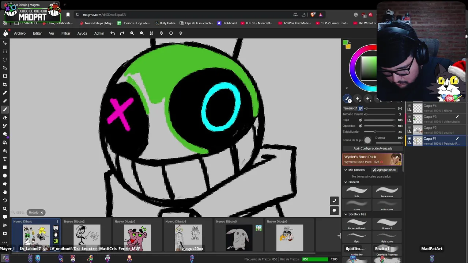Viewport: 468px width, 263px height.
Task: Select the text tool
Action: (x=5, y=159)
